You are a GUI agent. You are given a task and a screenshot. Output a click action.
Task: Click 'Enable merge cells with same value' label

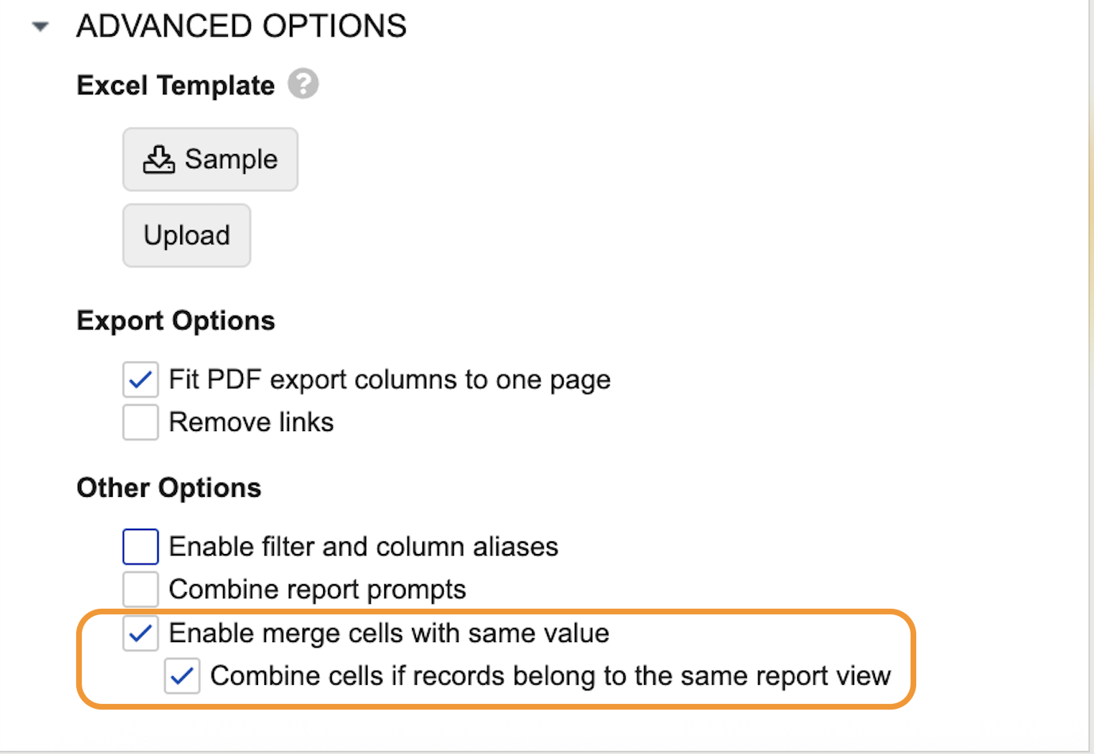coord(389,633)
